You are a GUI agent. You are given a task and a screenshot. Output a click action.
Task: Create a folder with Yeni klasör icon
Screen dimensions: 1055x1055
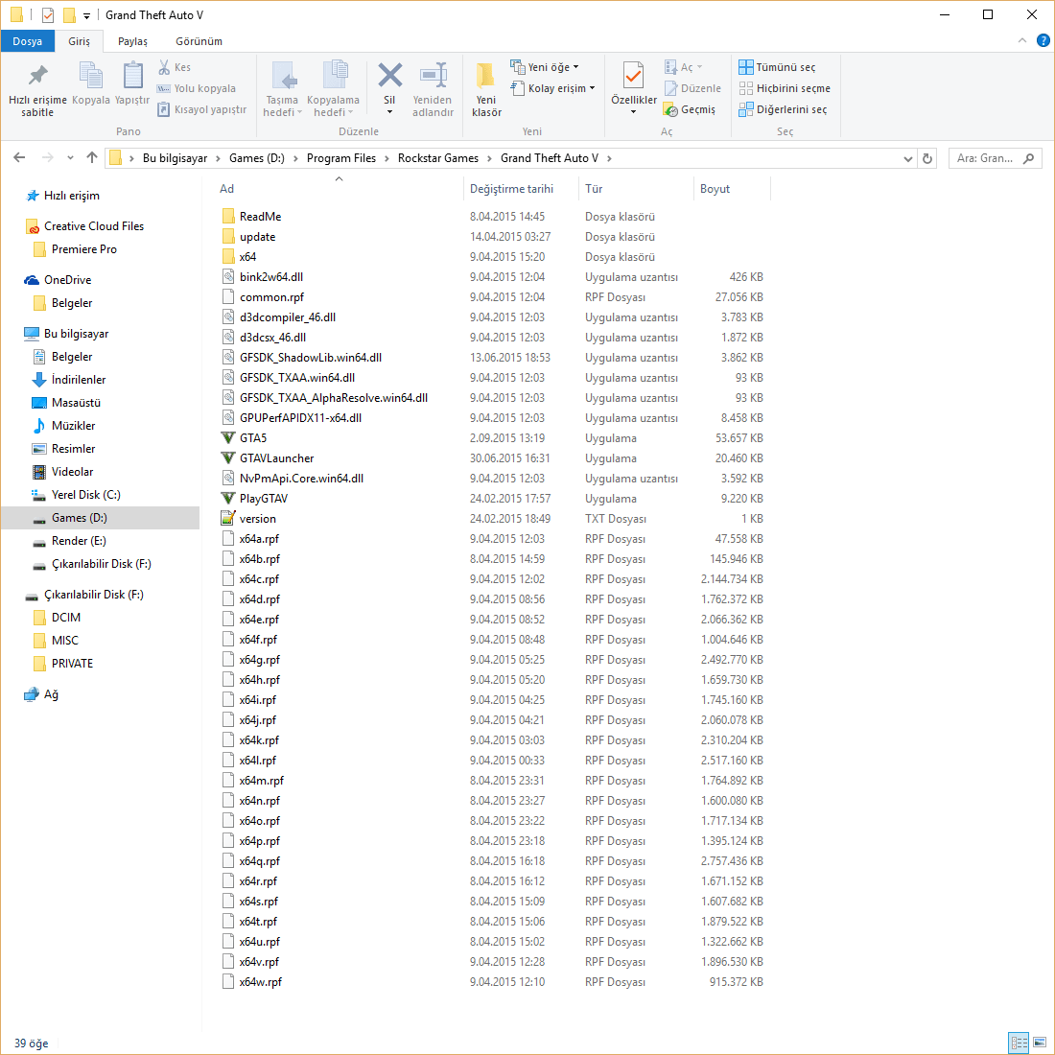485,86
